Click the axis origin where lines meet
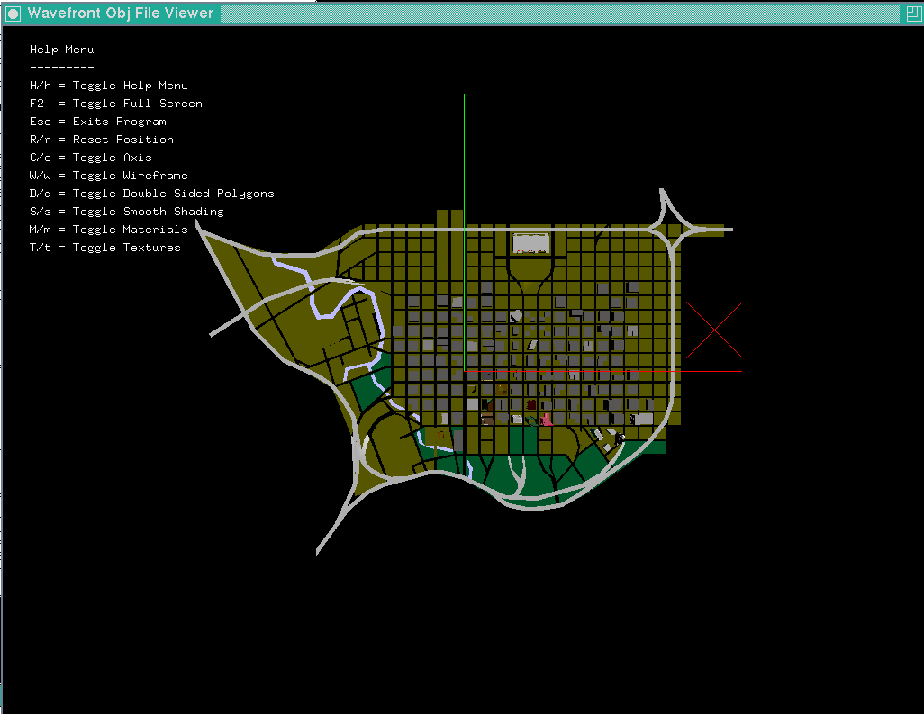 tap(465, 371)
